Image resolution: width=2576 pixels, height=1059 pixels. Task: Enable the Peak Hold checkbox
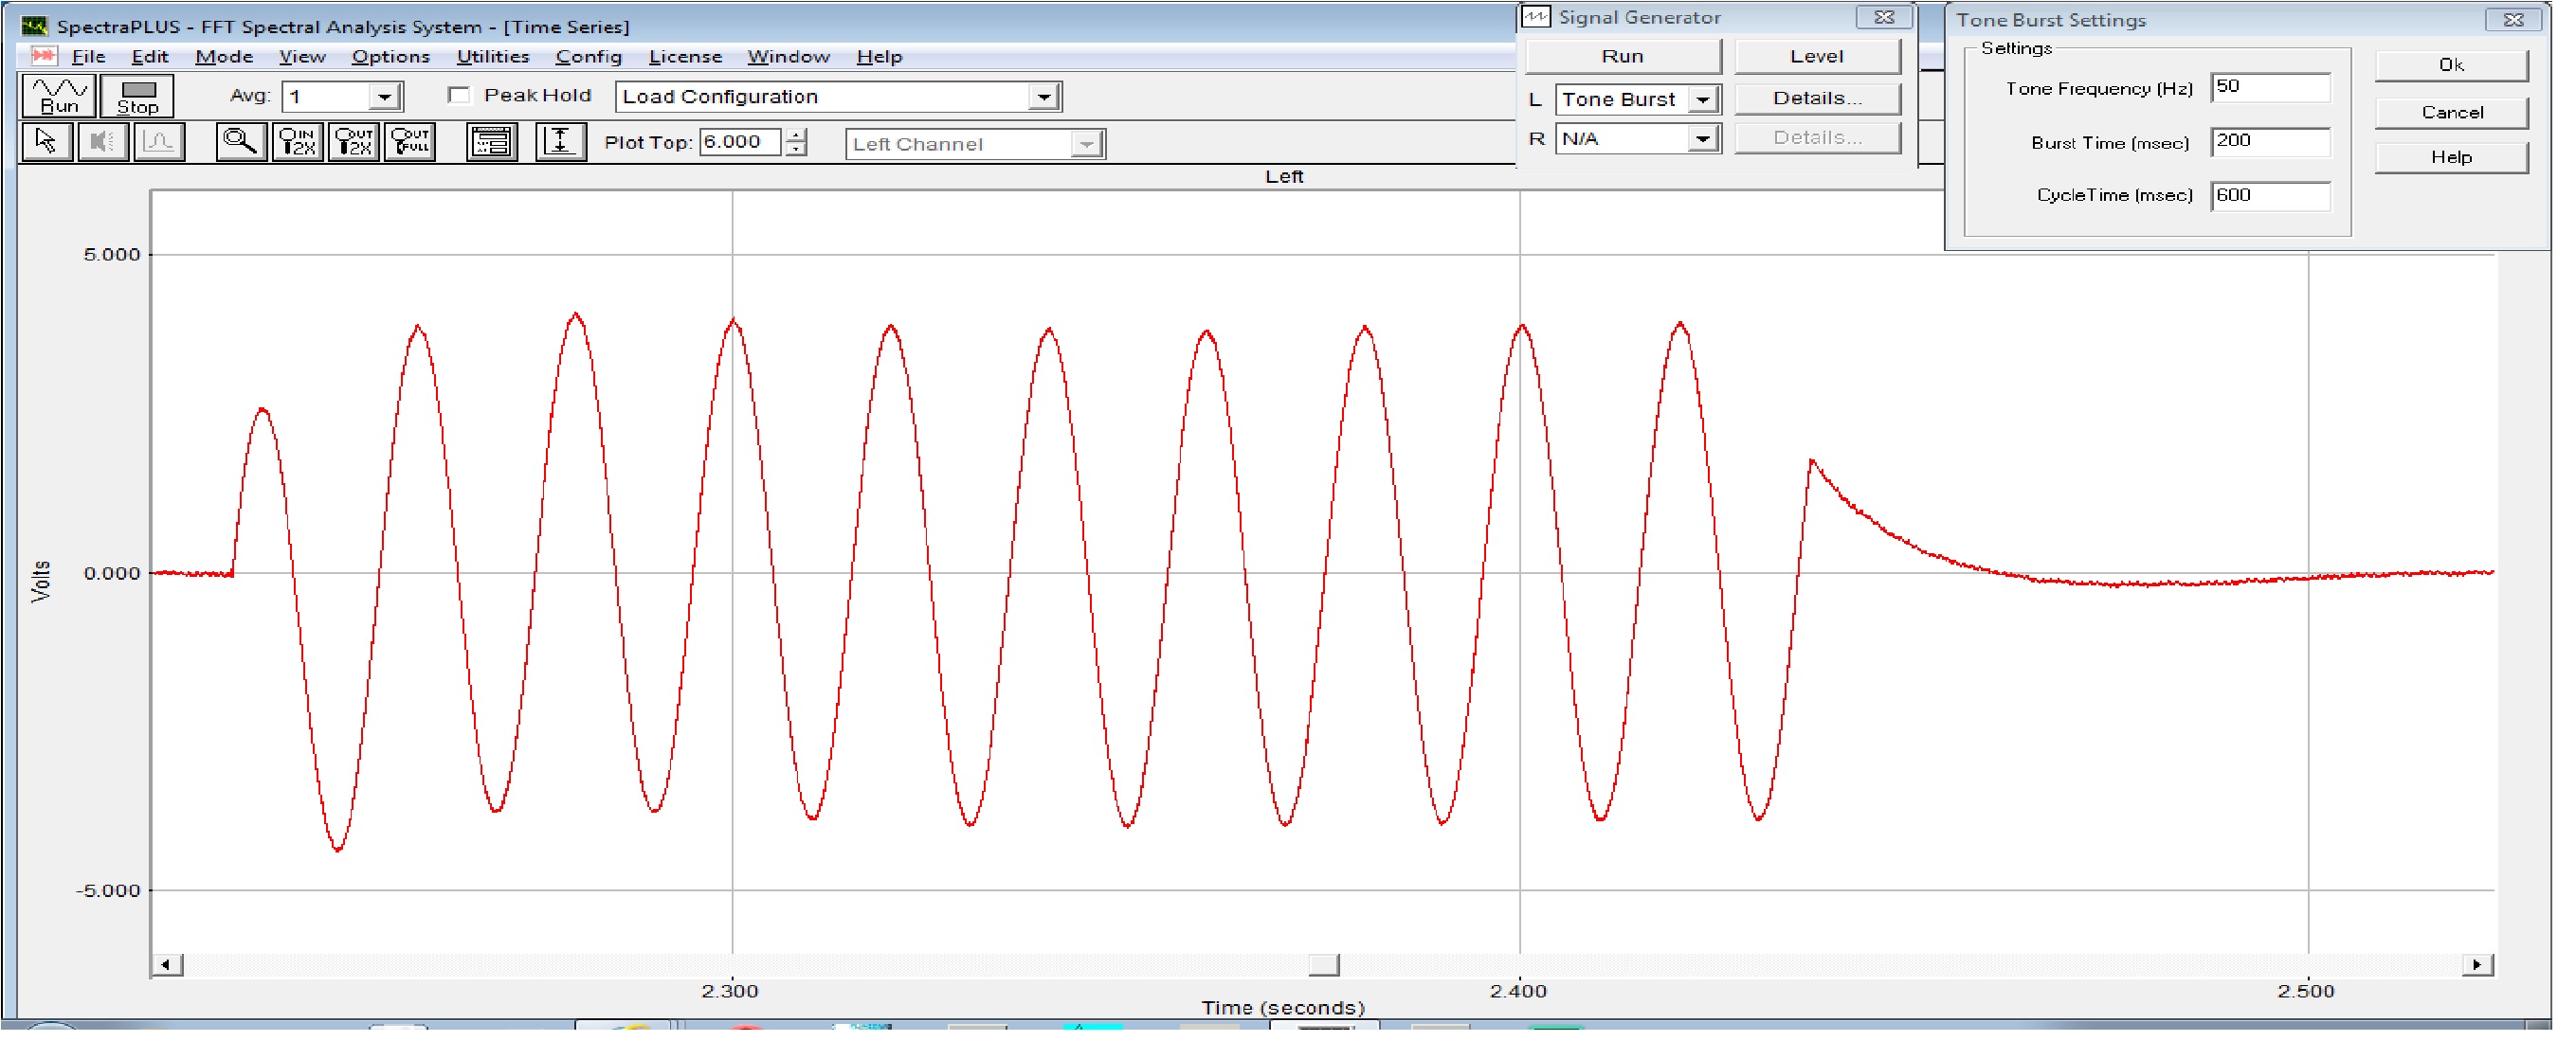click(x=459, y=95)
